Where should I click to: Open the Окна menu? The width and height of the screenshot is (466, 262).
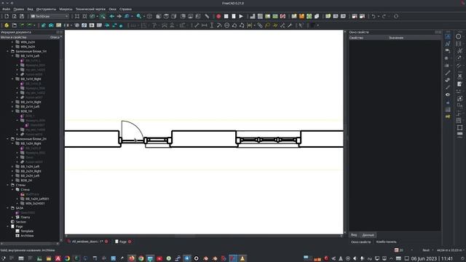(x=112, y=9)
